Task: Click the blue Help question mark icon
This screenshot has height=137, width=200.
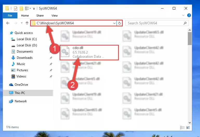Action: coord(189,15)
